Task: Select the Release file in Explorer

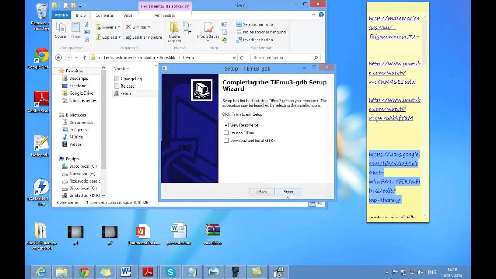Action: pos(124,86)
